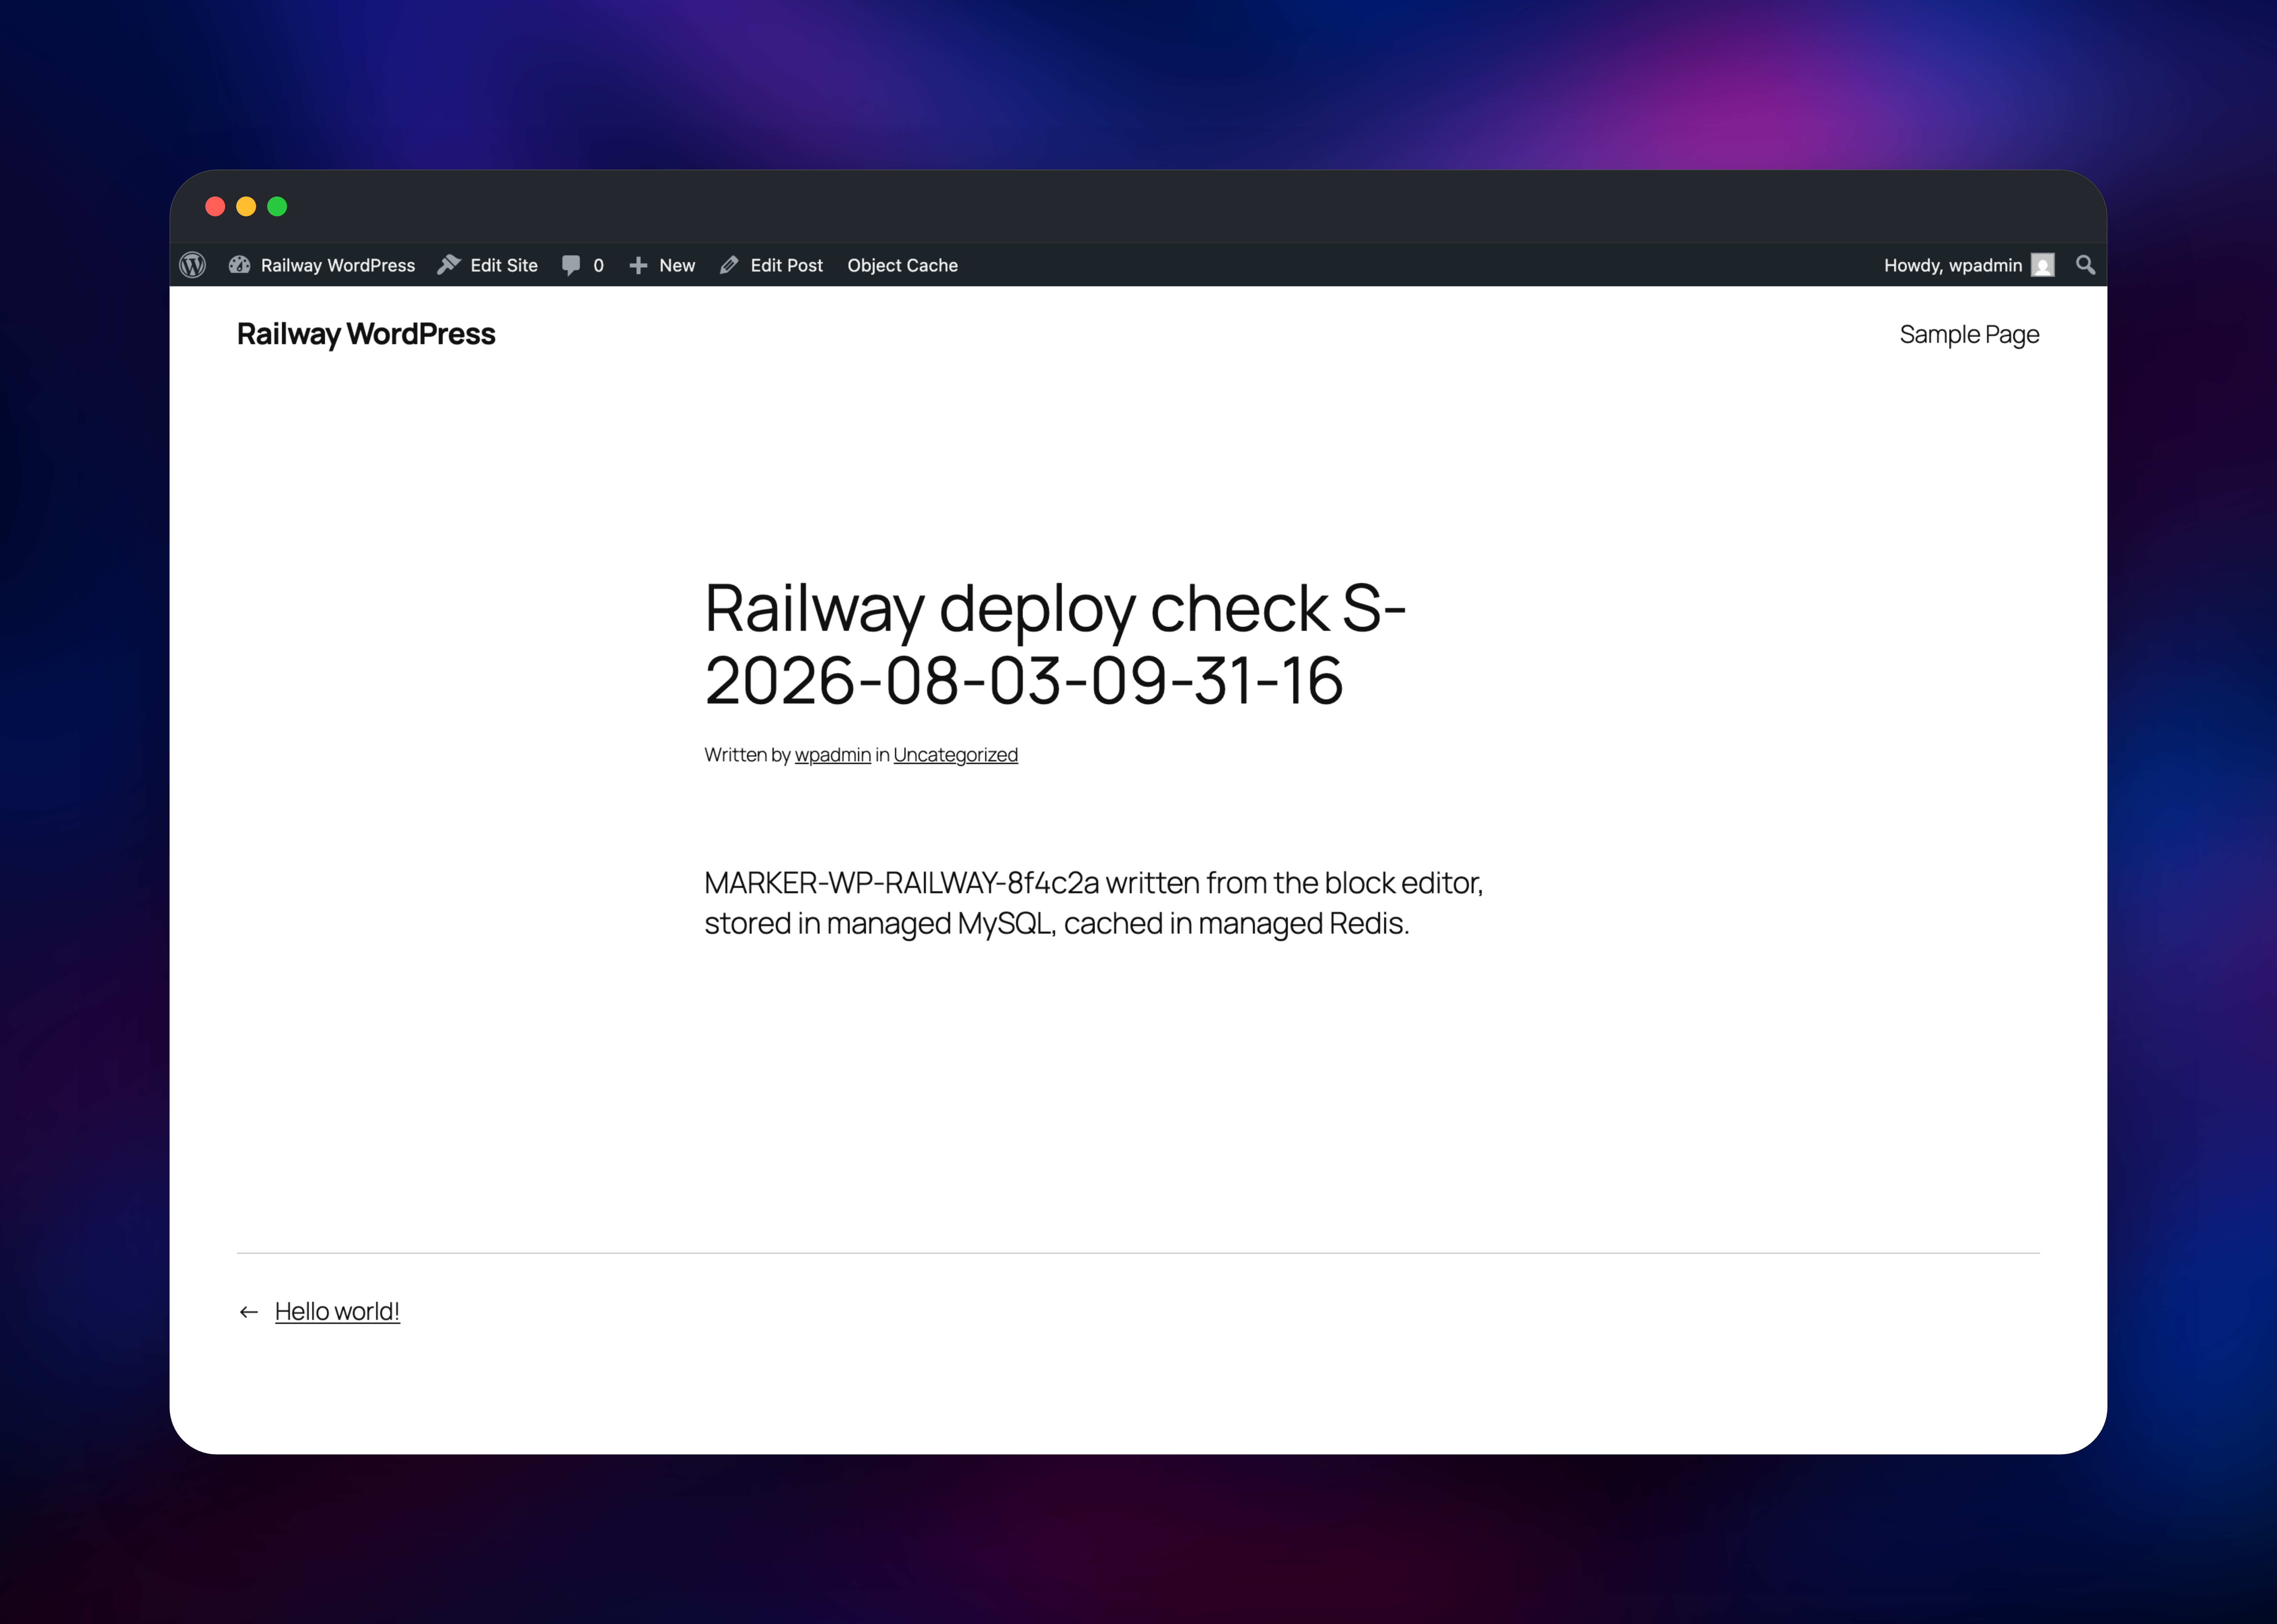This screenshot has width=2277, height=1624.
Task: Minimize the window with yellow button
Action: (246, 206)
